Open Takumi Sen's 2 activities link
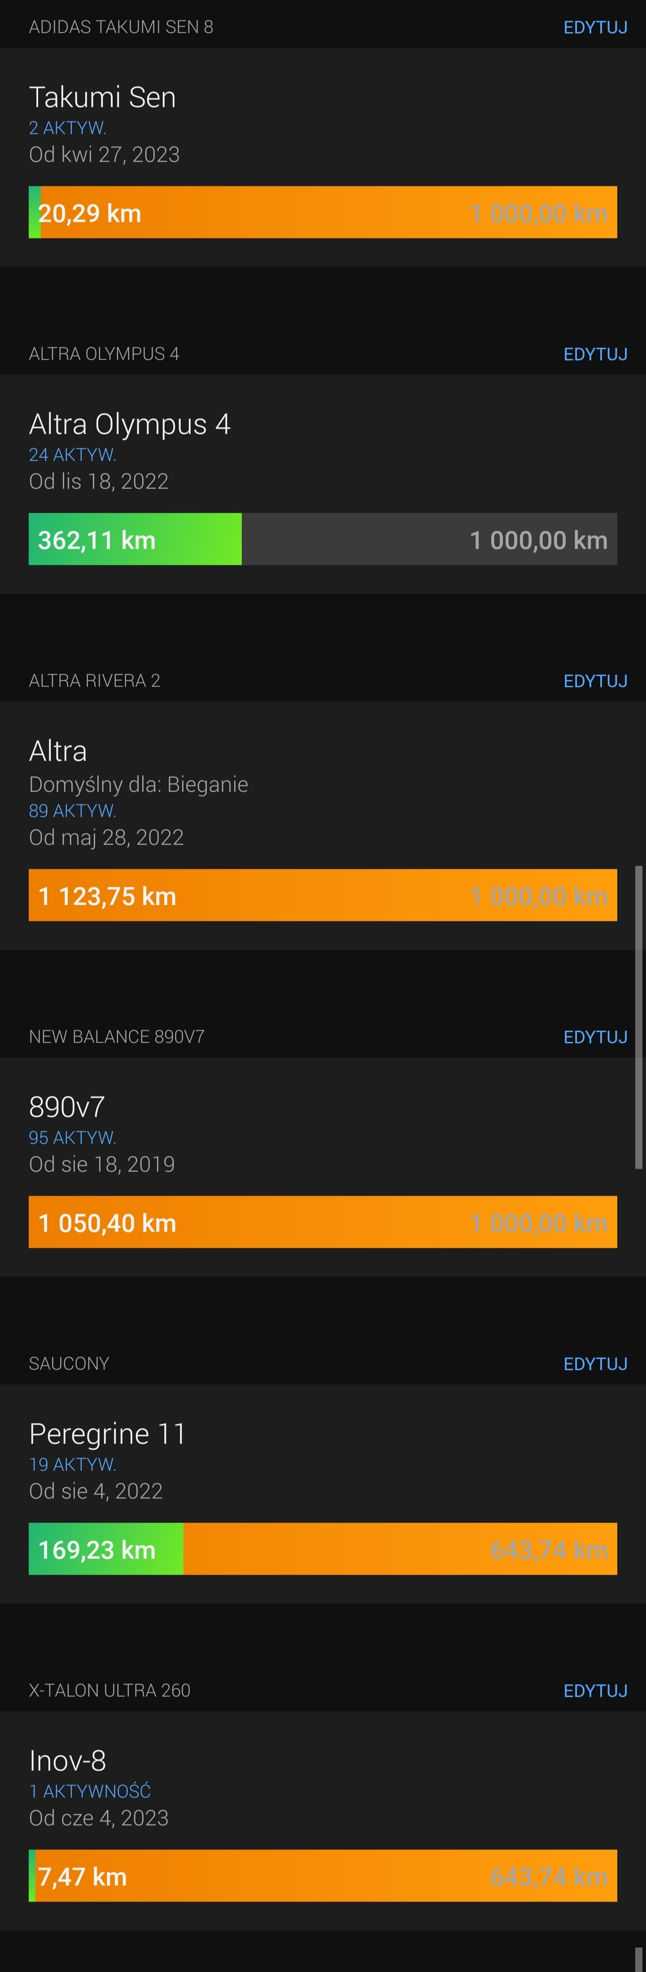 67,128
